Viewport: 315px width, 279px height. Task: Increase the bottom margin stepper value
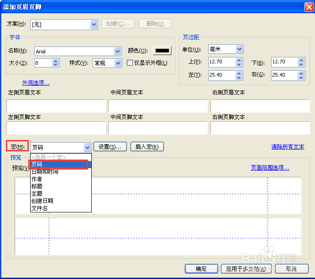pyautogui.click(x=301, y=60)
